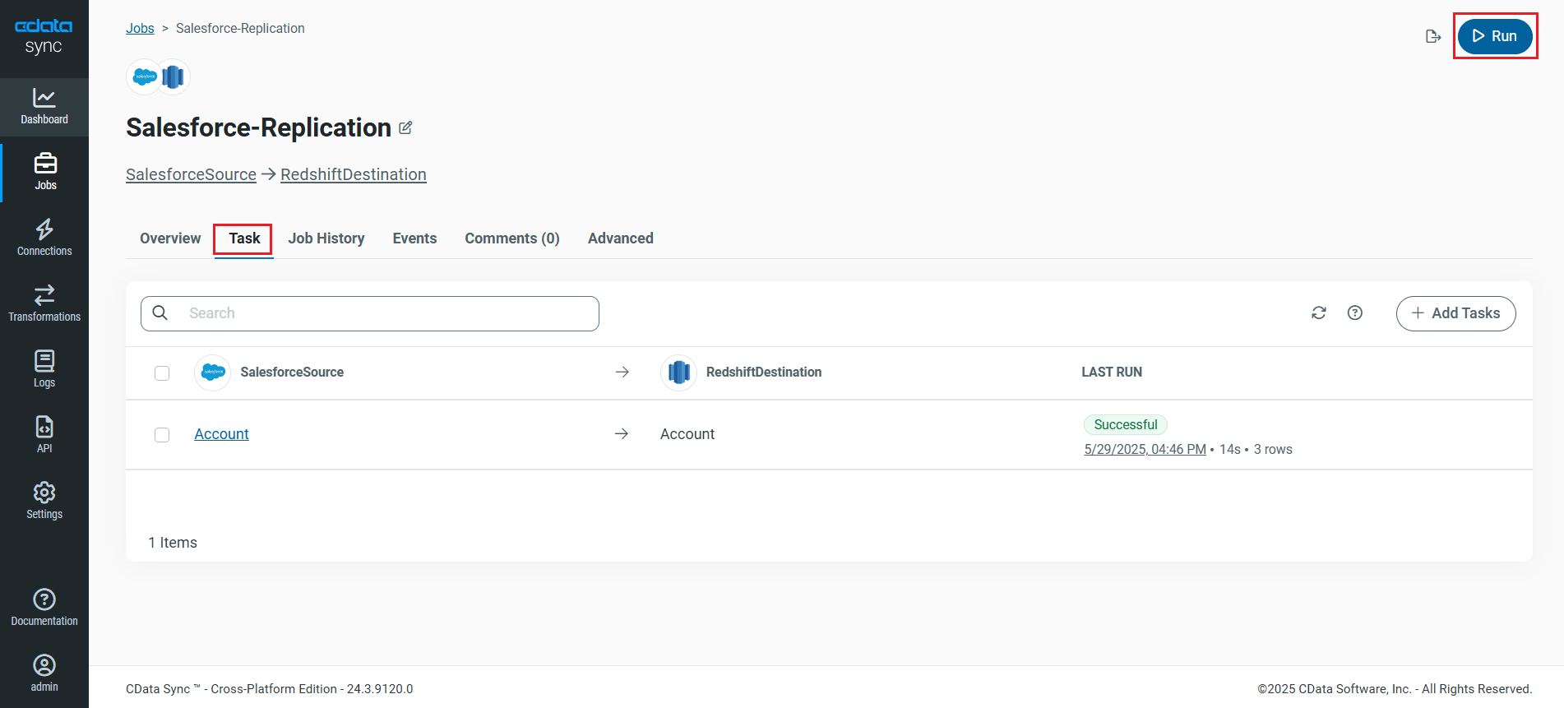Screen dimensions: 1564x708
Task: Open the Advanced tab
Action: tap(620, 238)
